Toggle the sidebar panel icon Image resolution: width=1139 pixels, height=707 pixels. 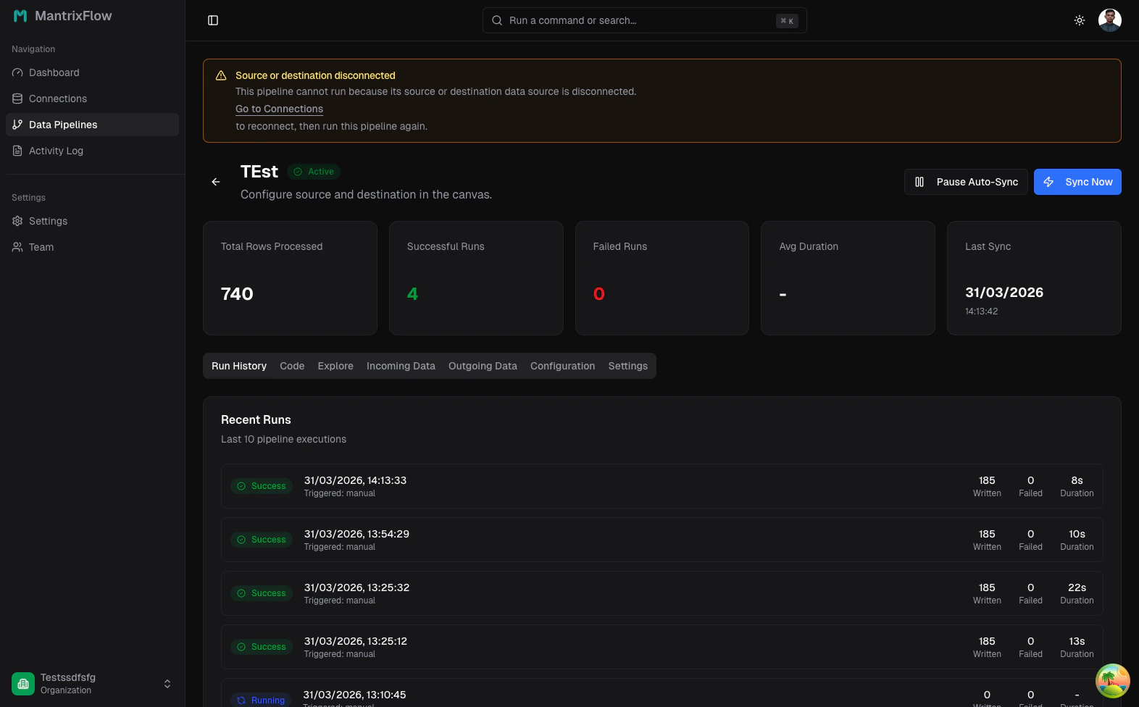tap(213, 20)
